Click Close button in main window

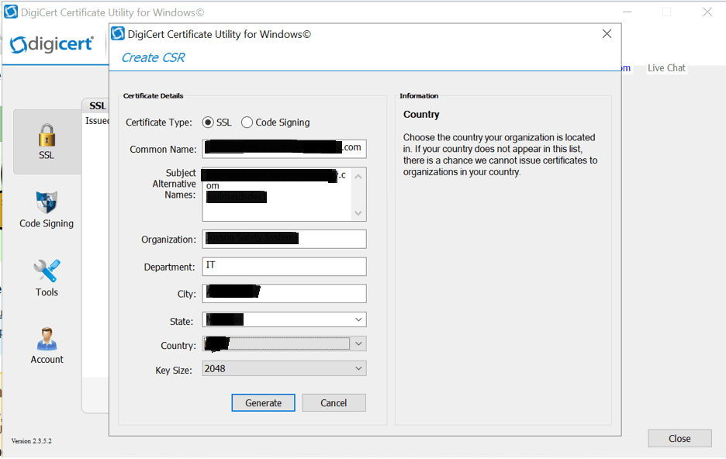coord(679,439)
